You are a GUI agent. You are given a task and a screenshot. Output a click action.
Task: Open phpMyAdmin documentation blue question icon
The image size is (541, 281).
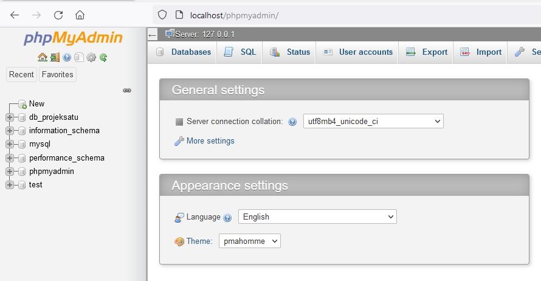tap(67, 57)
